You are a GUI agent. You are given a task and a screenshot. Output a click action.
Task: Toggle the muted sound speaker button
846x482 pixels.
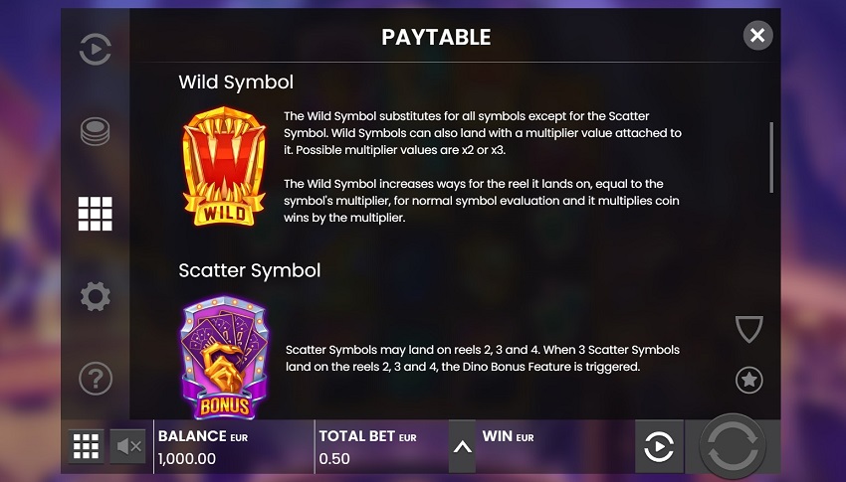(127, 446)
